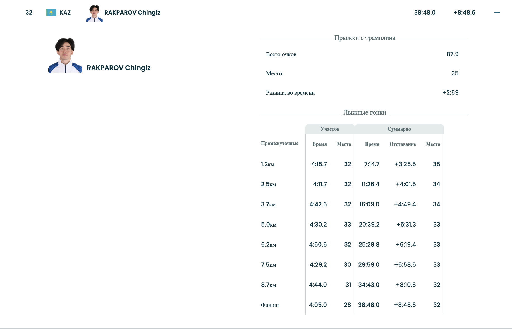Click the Прыжки с трамплина section heading
This screenshot has width=512, height=329.
pos(365,38)
